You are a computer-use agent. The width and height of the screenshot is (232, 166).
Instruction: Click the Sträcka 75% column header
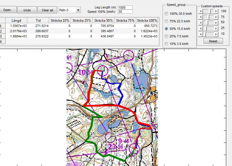(x=125, y=20)
